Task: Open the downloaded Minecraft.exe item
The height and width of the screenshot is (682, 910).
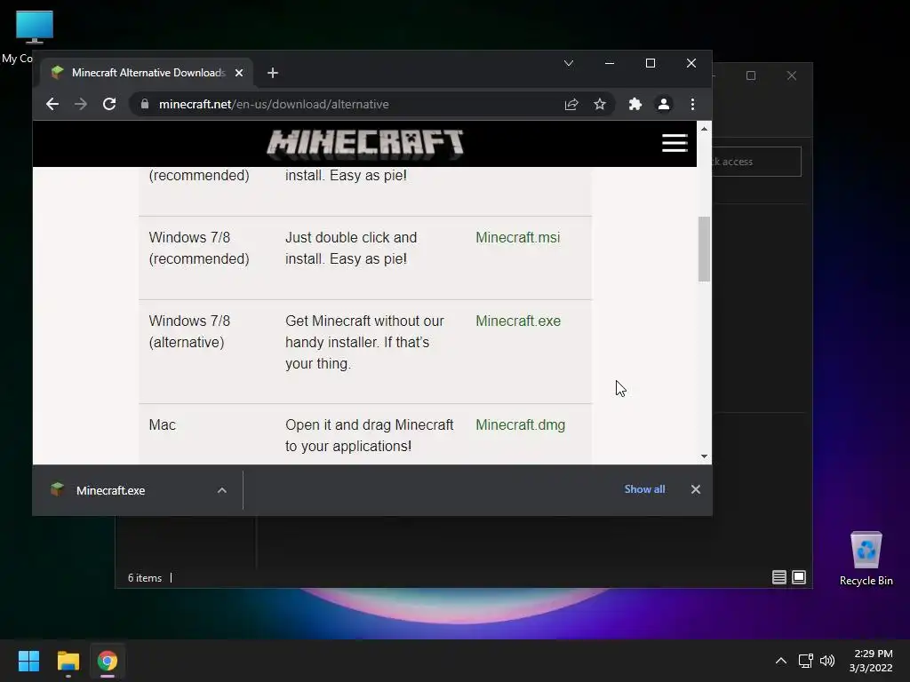Action: point(110,490)
